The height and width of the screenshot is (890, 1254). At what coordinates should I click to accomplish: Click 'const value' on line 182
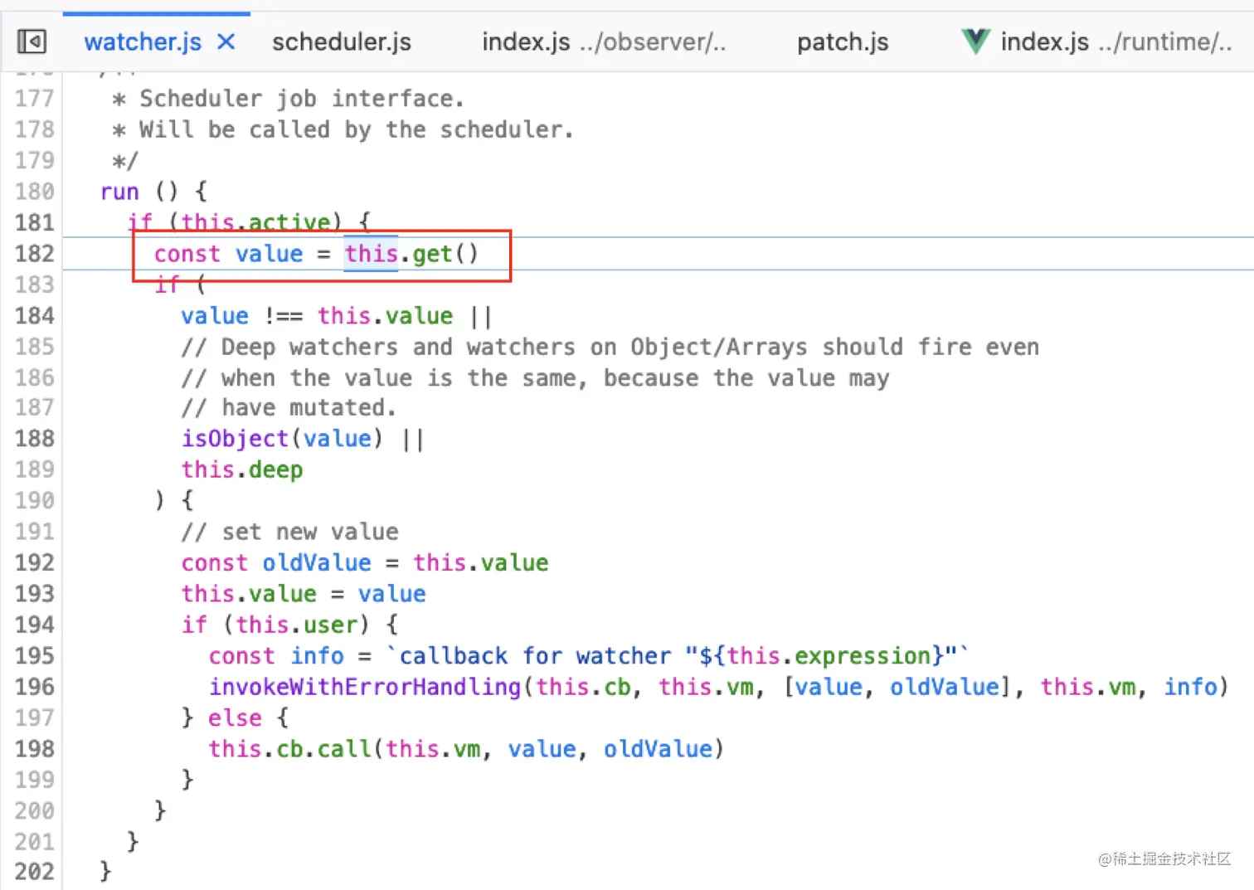(228, 253)
